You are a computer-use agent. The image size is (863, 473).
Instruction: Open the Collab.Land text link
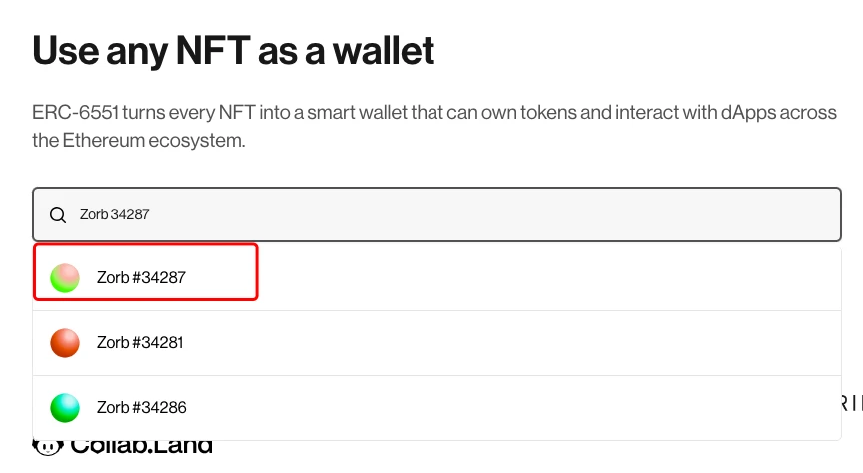pos(141,447)
